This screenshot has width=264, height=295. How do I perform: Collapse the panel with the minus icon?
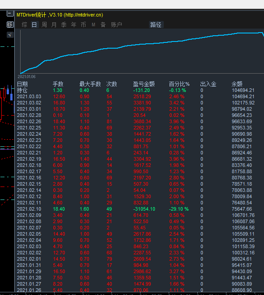click(10, 14)
